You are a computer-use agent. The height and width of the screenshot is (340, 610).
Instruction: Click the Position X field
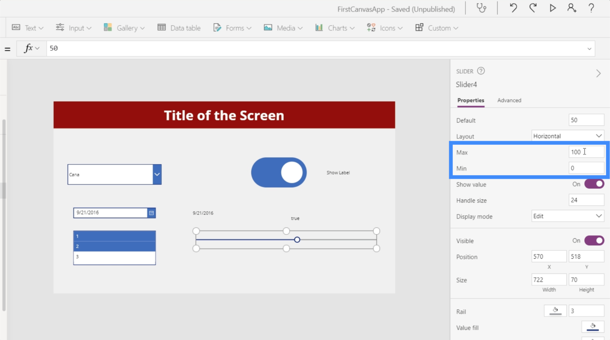coord(549,257)
